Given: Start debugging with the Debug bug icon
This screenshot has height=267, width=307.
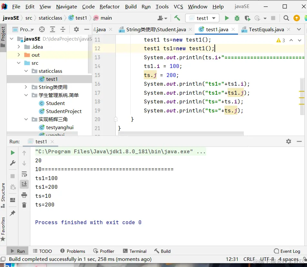Looking at the screenshot, I should click(x=237, y=18).
